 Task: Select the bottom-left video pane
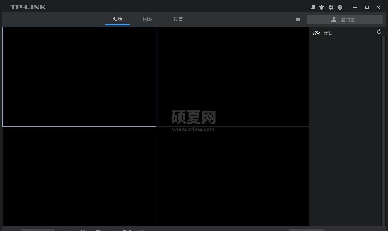tap(79, 176)
